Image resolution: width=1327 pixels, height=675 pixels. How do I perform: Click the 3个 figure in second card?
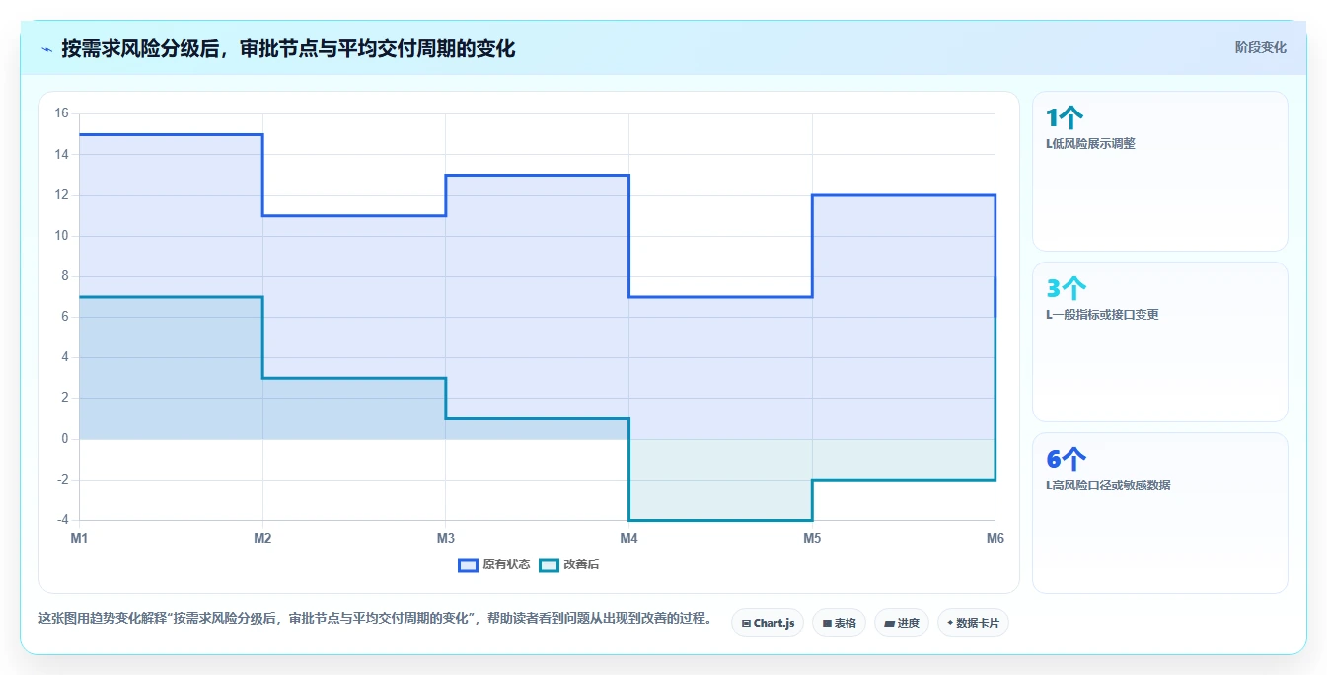point(1067,288)
